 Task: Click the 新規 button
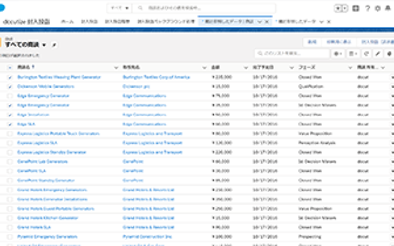[312, 42]
